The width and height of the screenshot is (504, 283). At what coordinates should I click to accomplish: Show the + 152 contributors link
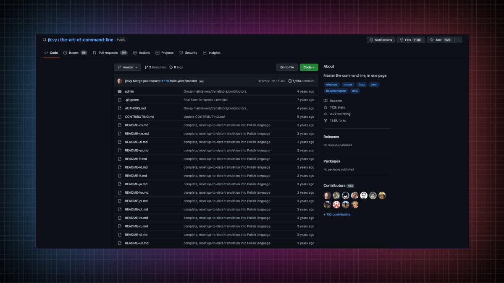click(x=337, y=214)
